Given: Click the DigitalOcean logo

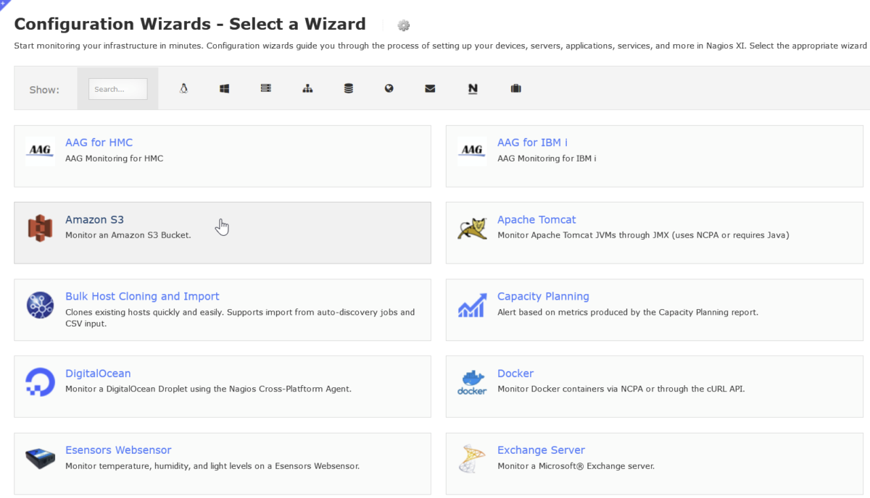Looking at the screenshot, I should click(x=40, y=381).
